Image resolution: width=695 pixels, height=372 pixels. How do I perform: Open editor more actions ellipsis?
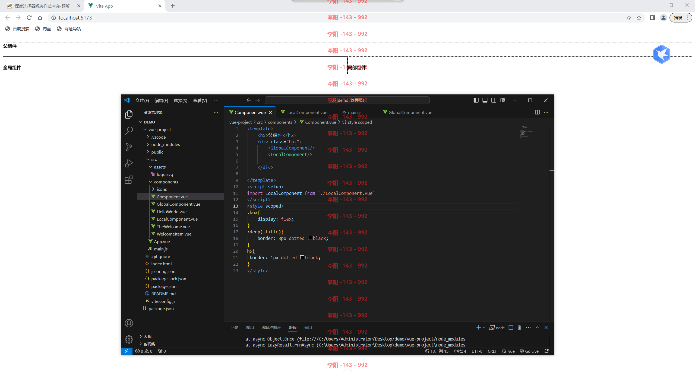point(546,112)
